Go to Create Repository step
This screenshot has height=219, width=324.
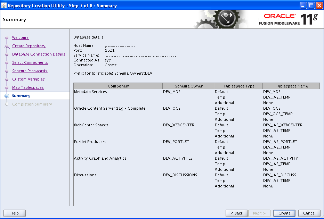click(x=29, y=46)
